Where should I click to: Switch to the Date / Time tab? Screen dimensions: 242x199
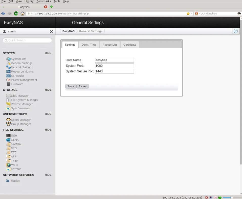coord(89,45)
